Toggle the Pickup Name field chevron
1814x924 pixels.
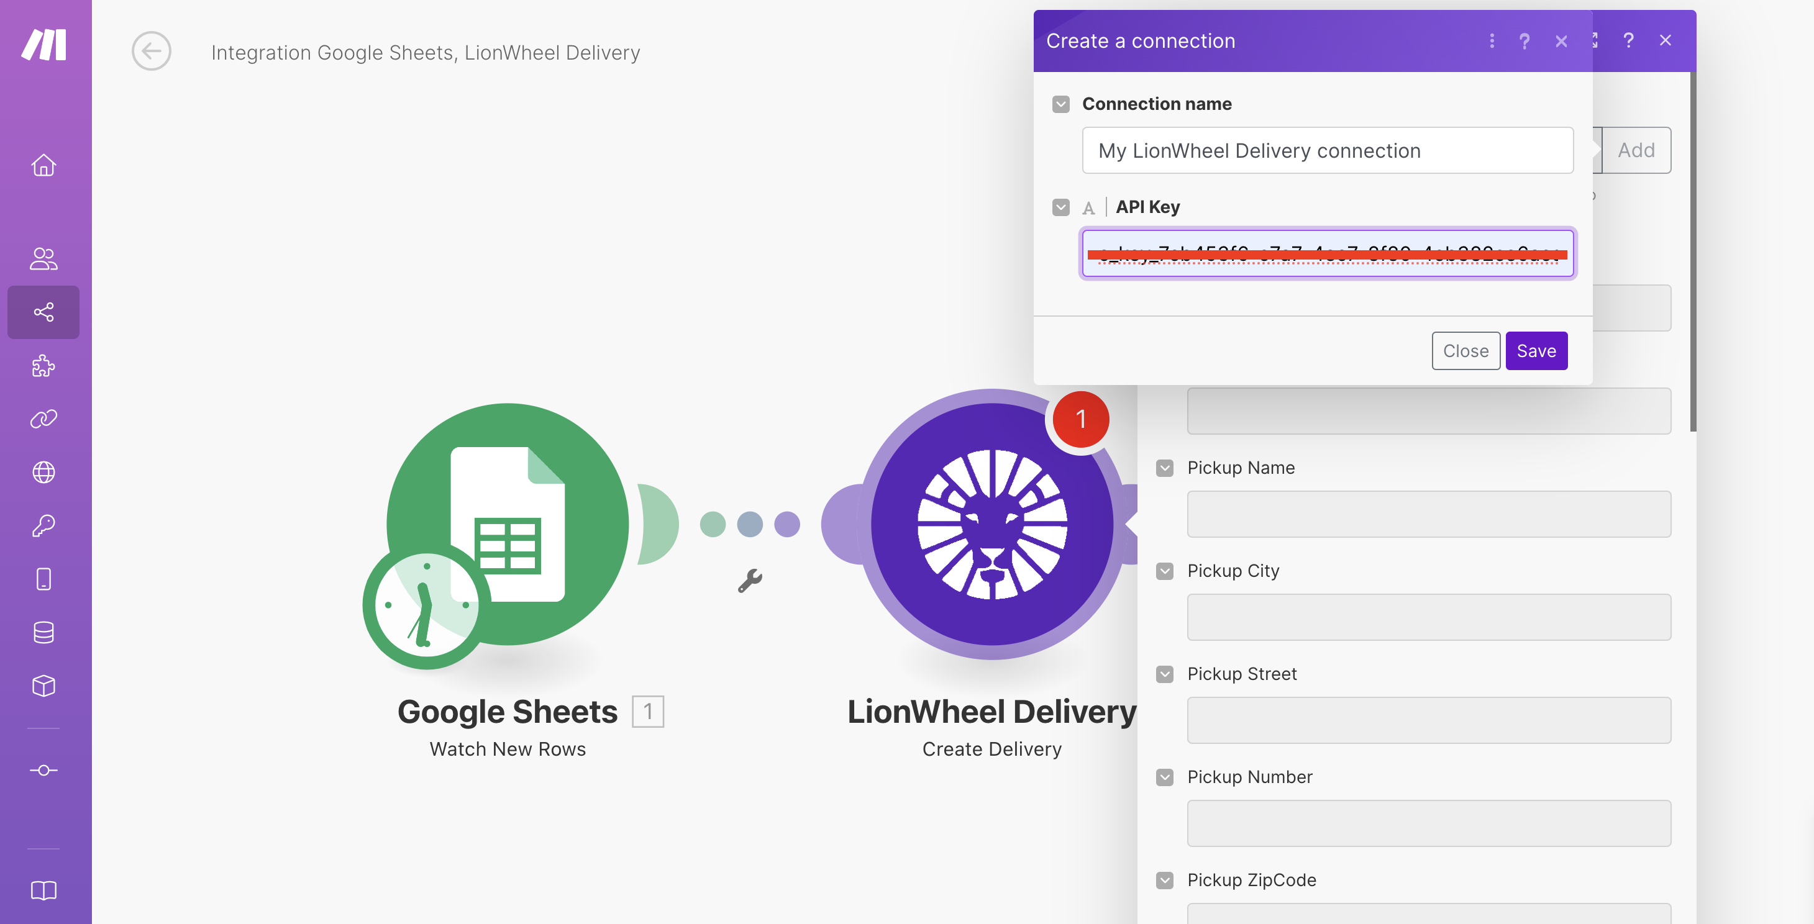(1165, 469)
